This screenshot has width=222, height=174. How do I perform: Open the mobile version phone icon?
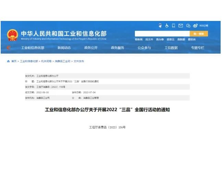174,26
